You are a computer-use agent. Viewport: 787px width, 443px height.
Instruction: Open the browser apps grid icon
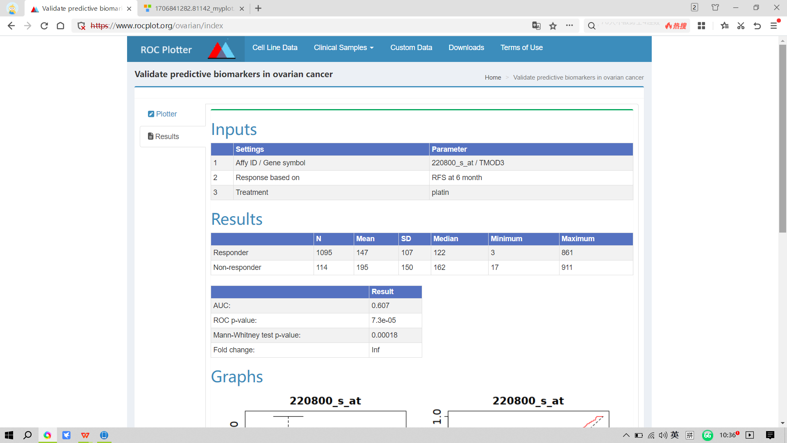701,26
